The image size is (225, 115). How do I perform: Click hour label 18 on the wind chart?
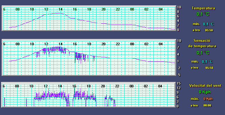tap(88, 86)
